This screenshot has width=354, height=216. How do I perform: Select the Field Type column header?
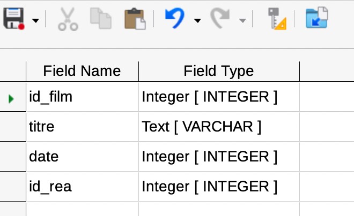[x=219, y=71]
